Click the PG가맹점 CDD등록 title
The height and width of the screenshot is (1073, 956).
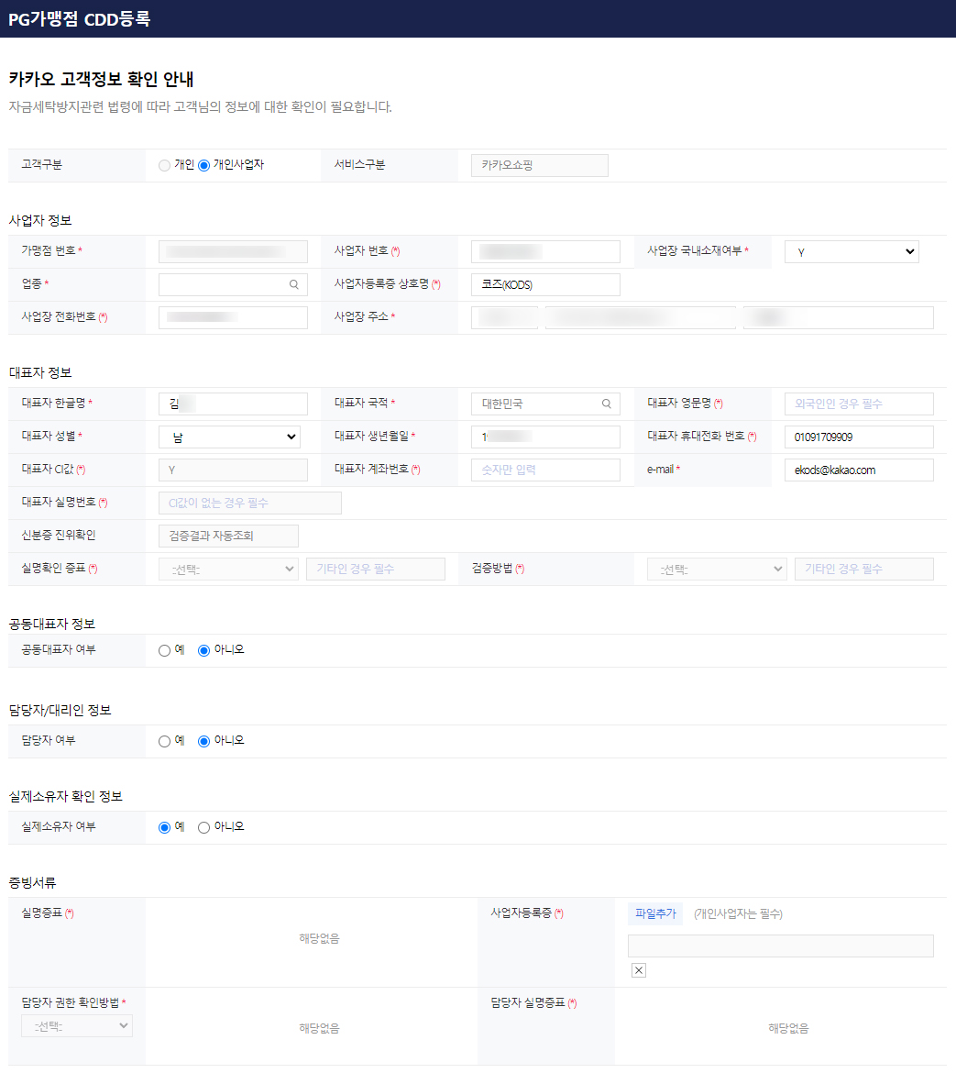80,18
